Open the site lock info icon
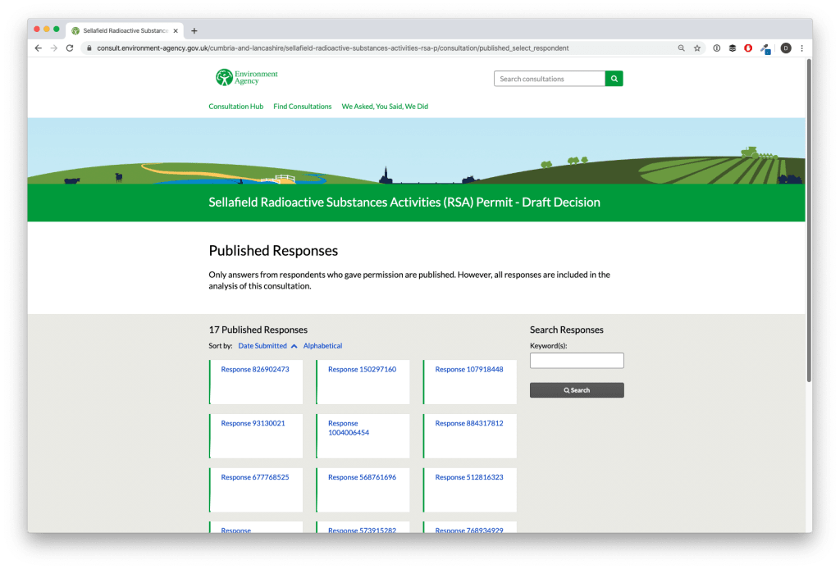Image resolution: width=840 pixels, height=569 pixels. coord(89,48)
